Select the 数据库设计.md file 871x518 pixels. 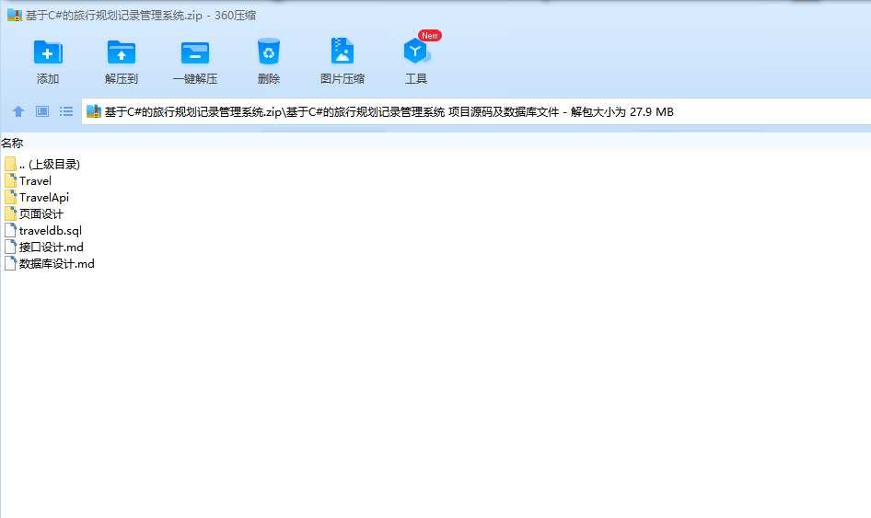(x=50, y=264)
